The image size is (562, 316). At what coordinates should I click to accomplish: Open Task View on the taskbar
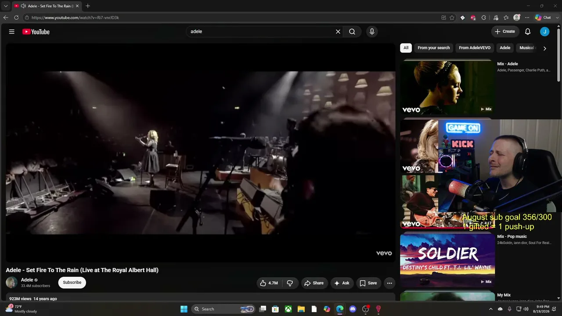pos(263,309)
